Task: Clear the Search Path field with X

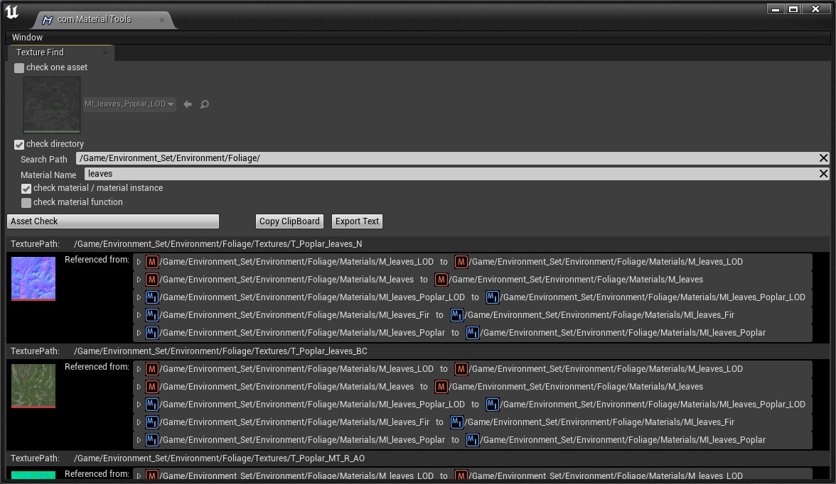Action: point(823,158)
